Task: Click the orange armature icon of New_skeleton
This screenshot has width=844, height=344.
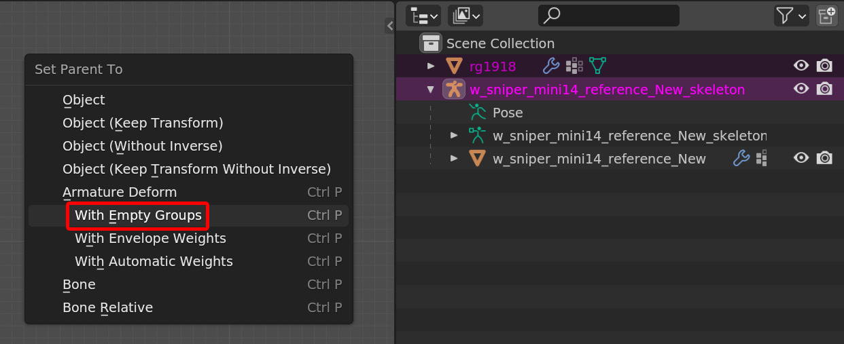Action: click(x=453, y=90)
